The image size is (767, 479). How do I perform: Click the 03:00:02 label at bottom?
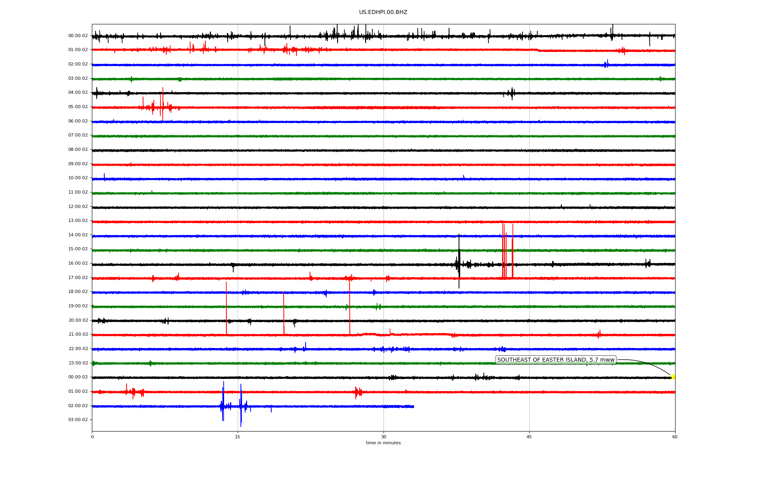pyautogui.click(x=78, y=420)
